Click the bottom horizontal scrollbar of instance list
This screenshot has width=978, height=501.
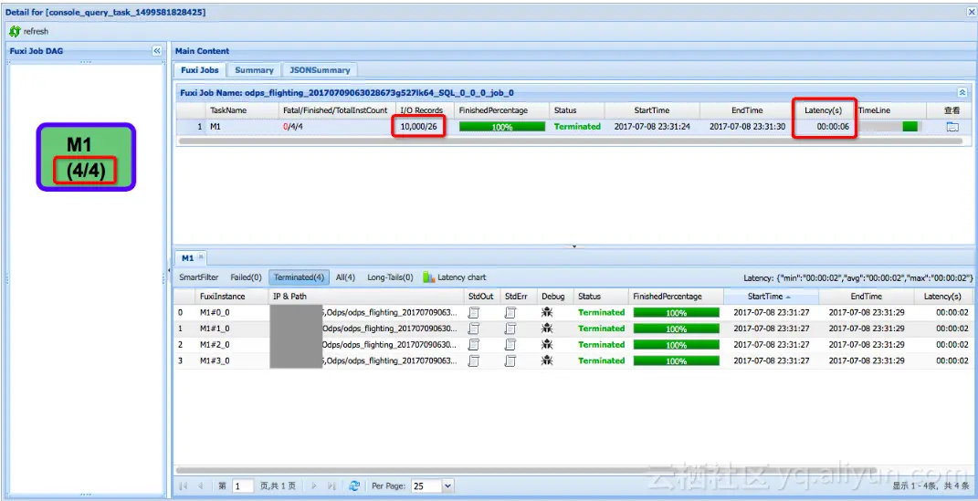tap(524, 470)
